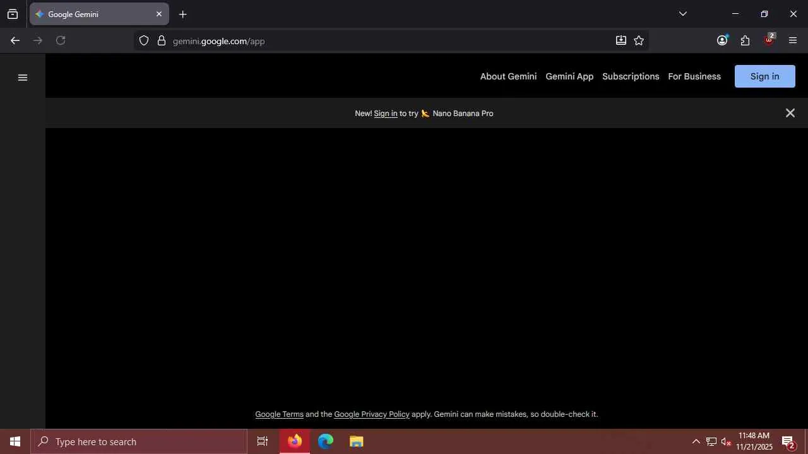Open Google Privacy Policy link

(x=372, y=414)
